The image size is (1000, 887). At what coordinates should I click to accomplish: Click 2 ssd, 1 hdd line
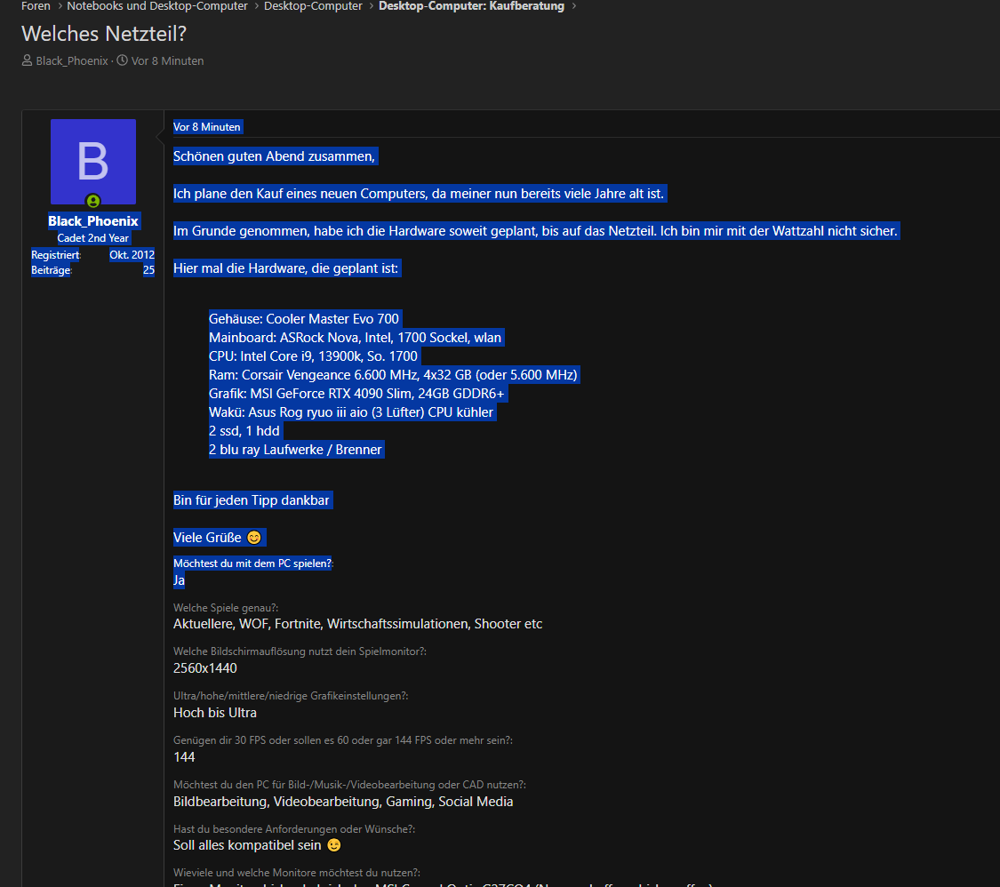(244, 430)
